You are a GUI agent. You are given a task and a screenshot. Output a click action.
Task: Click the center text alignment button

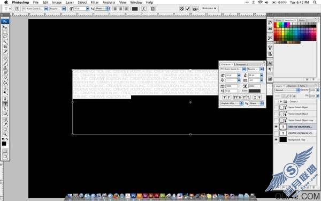point(121,9)
